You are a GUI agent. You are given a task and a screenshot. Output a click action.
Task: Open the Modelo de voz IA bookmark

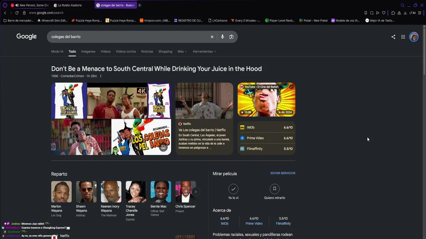(345, 21)
